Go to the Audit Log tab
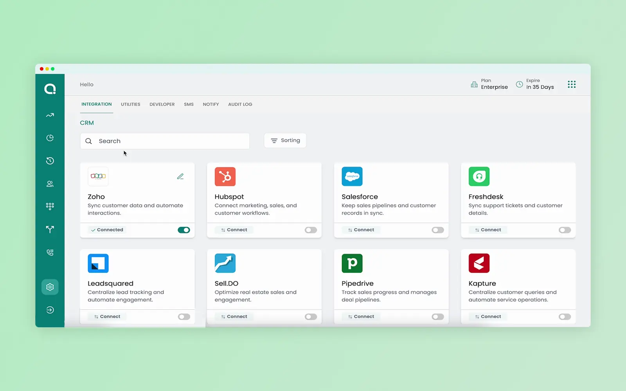Screen dimensions: 626x391 (x=240, y=104)
